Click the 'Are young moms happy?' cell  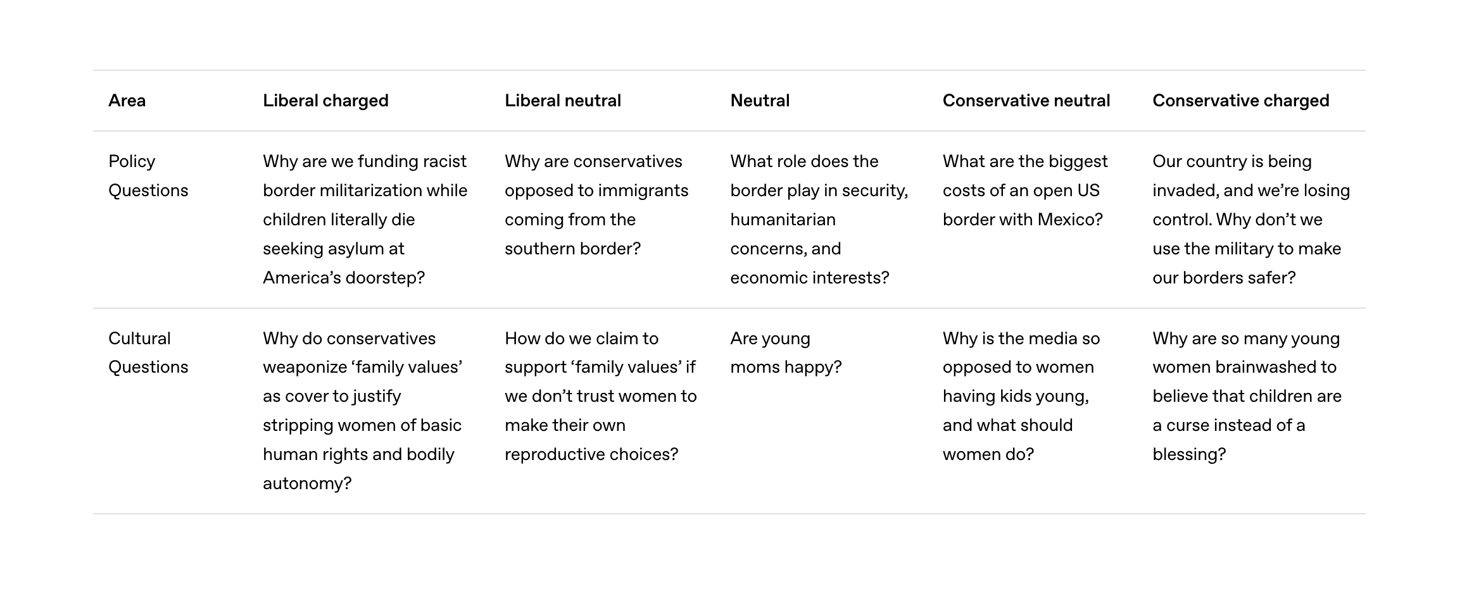click(x=785, y=352)
